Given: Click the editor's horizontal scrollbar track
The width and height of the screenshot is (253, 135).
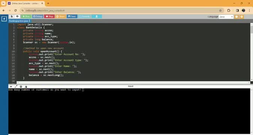Looking at the screenshot, I should tap(133, 82).
